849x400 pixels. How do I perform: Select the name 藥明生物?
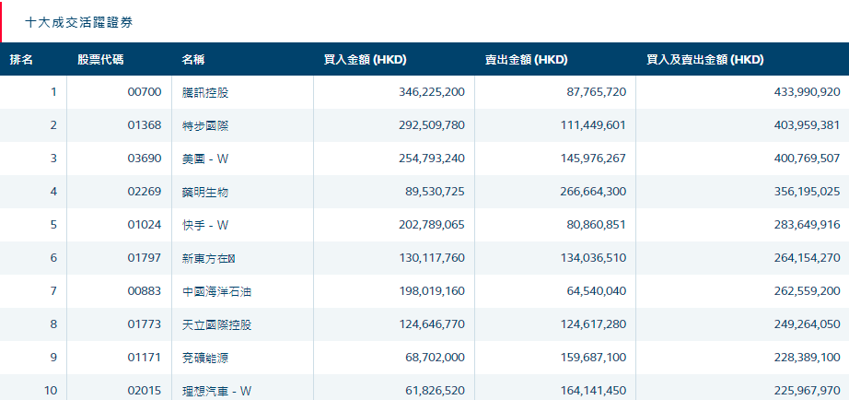click(x=205, y=192)
